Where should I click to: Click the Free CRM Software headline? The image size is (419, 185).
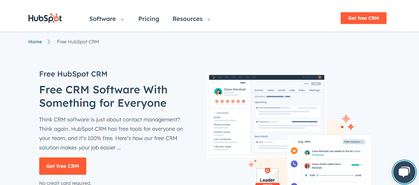tap(103, 96)
